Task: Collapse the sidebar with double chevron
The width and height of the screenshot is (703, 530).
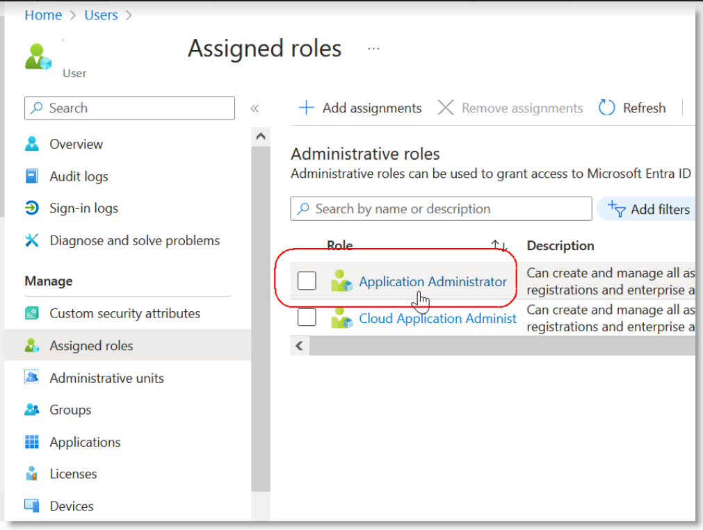Action: (254, 108)
